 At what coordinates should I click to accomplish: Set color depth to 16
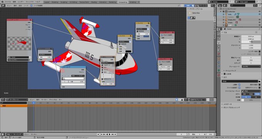coord(256,97)
